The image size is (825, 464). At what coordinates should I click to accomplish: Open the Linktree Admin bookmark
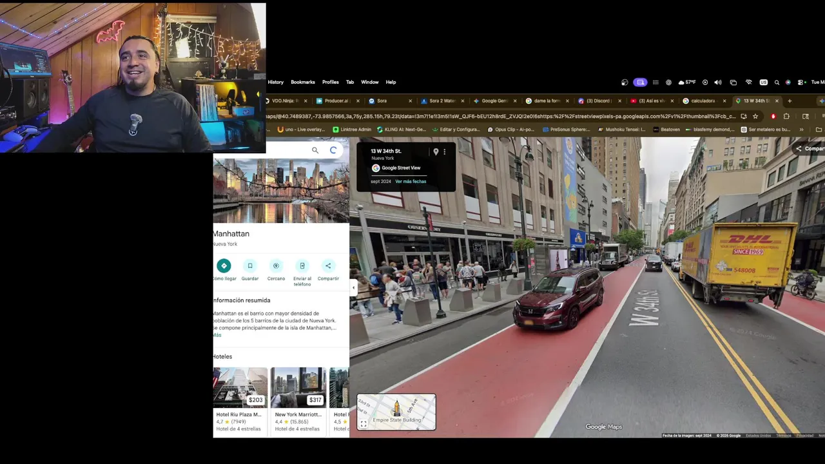tap(352, 130)
